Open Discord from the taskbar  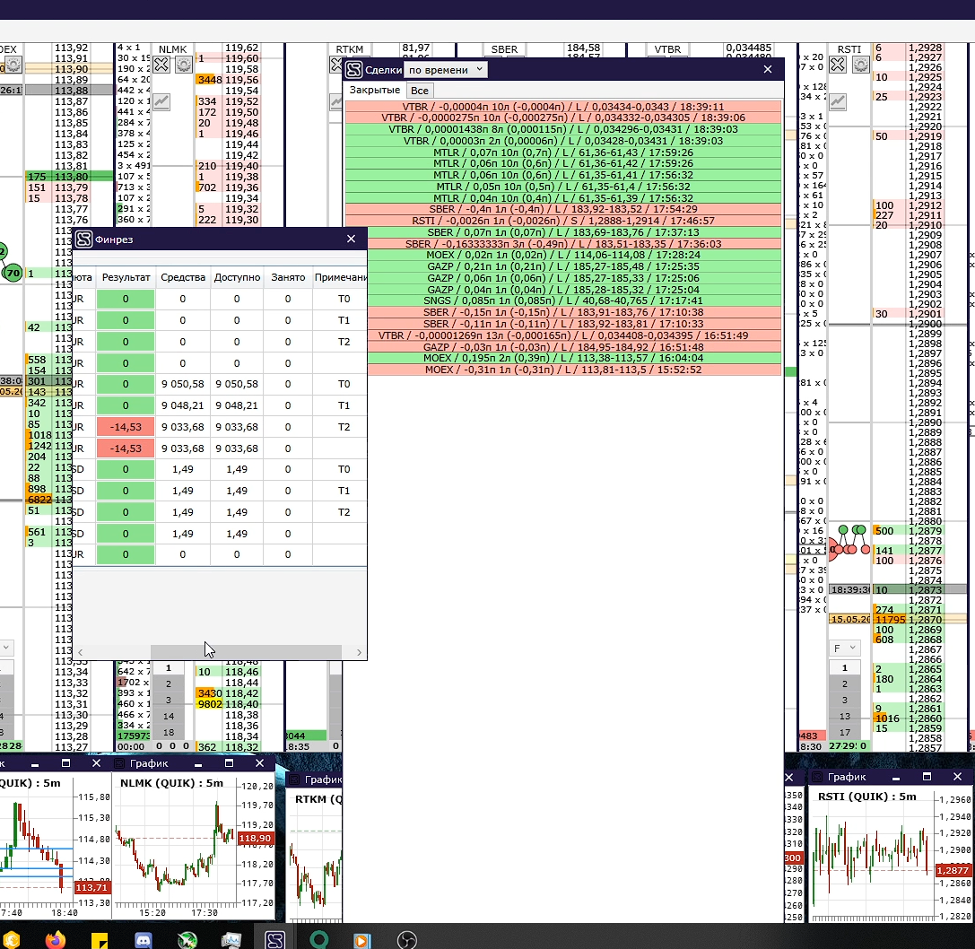143,940
